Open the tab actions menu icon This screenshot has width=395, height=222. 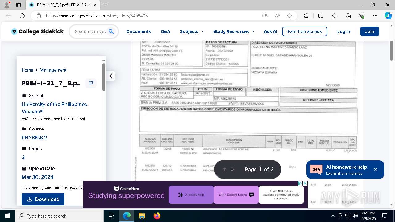tap(19, 5)
